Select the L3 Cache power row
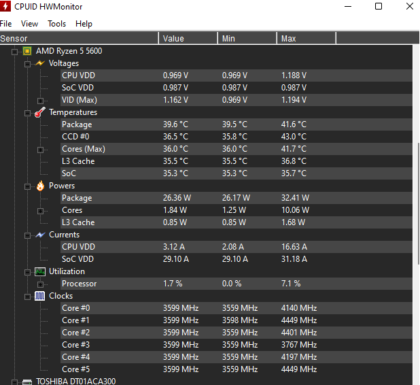The height and width of the screenshot is (385, 420). click(237, 222)
